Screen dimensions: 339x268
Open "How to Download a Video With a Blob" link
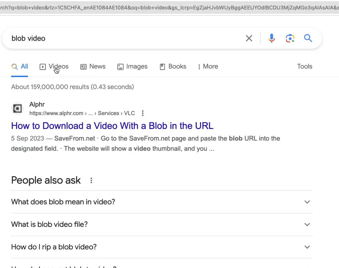click(112, 126)
